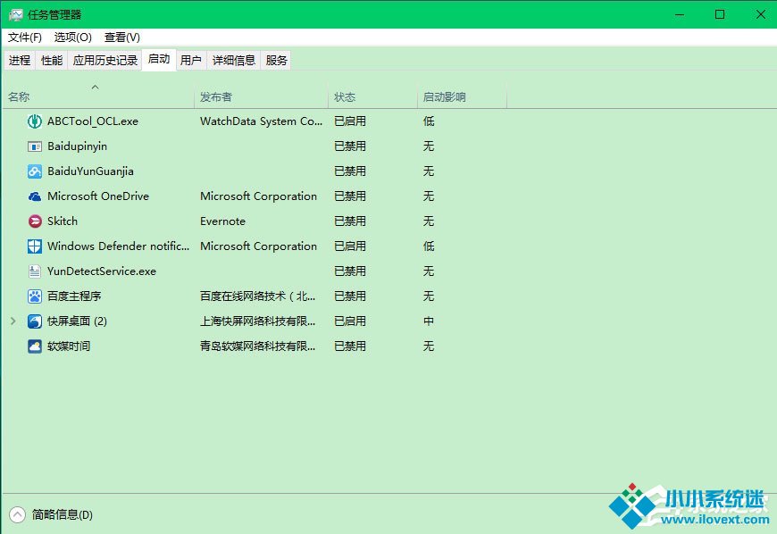Switch to the 进程 tab
The height and width of the screenshot is (534, 777).
[20, 61]
